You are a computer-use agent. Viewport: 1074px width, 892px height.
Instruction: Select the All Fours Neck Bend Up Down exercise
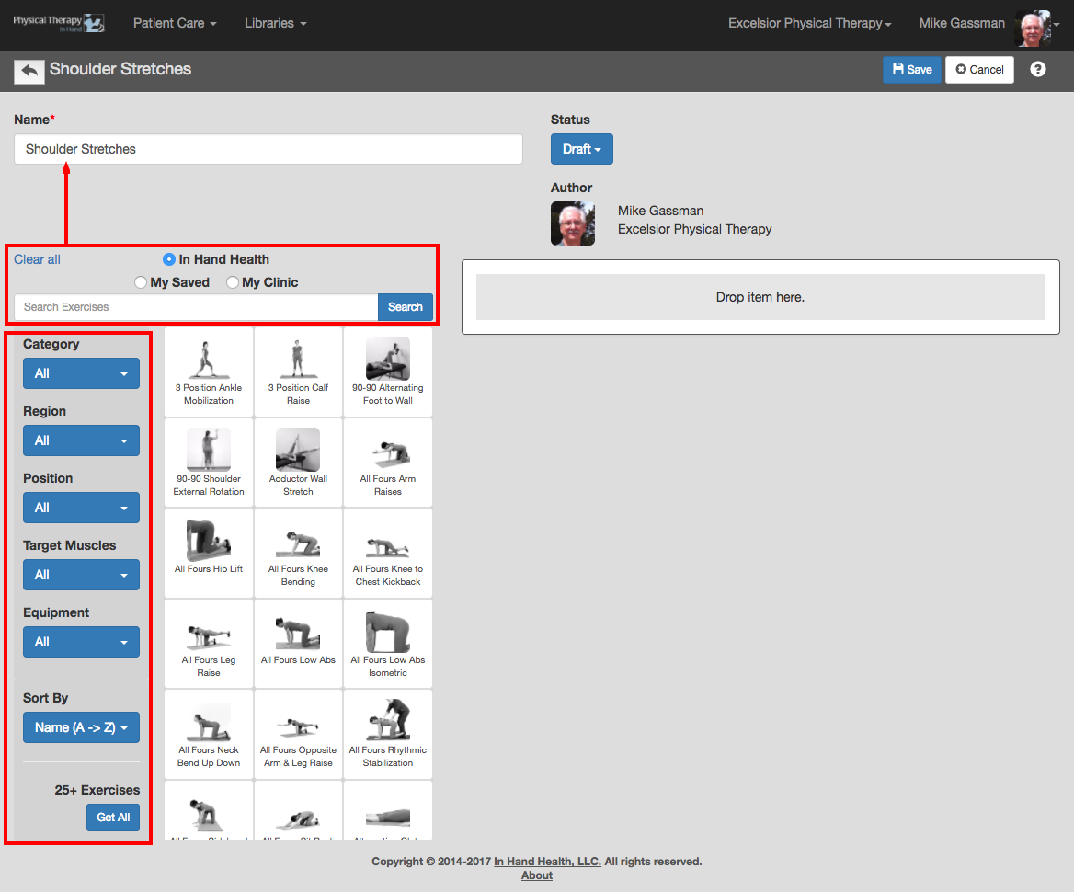pos(208,735)
